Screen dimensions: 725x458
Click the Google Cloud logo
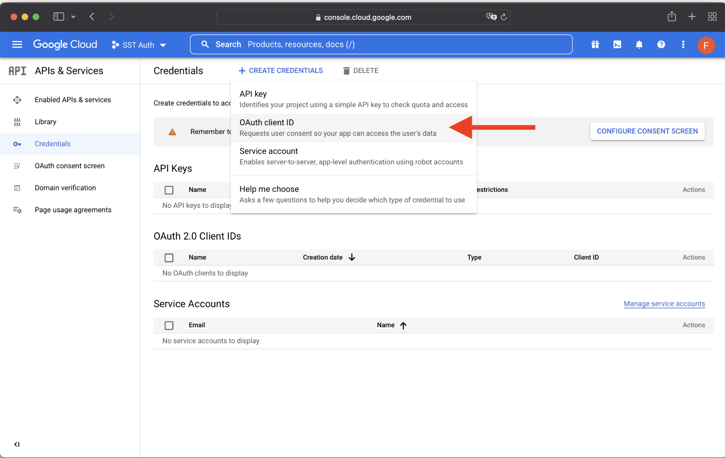pos(65,45)
